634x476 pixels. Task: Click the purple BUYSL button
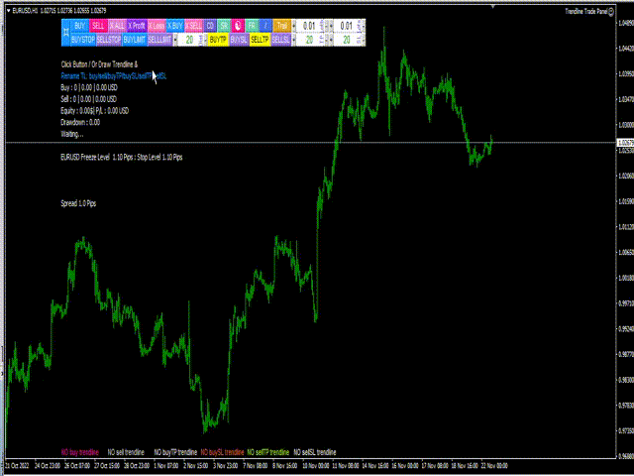[239, 40]
